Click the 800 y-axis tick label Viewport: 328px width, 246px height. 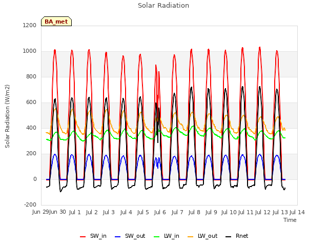point(31,76)
